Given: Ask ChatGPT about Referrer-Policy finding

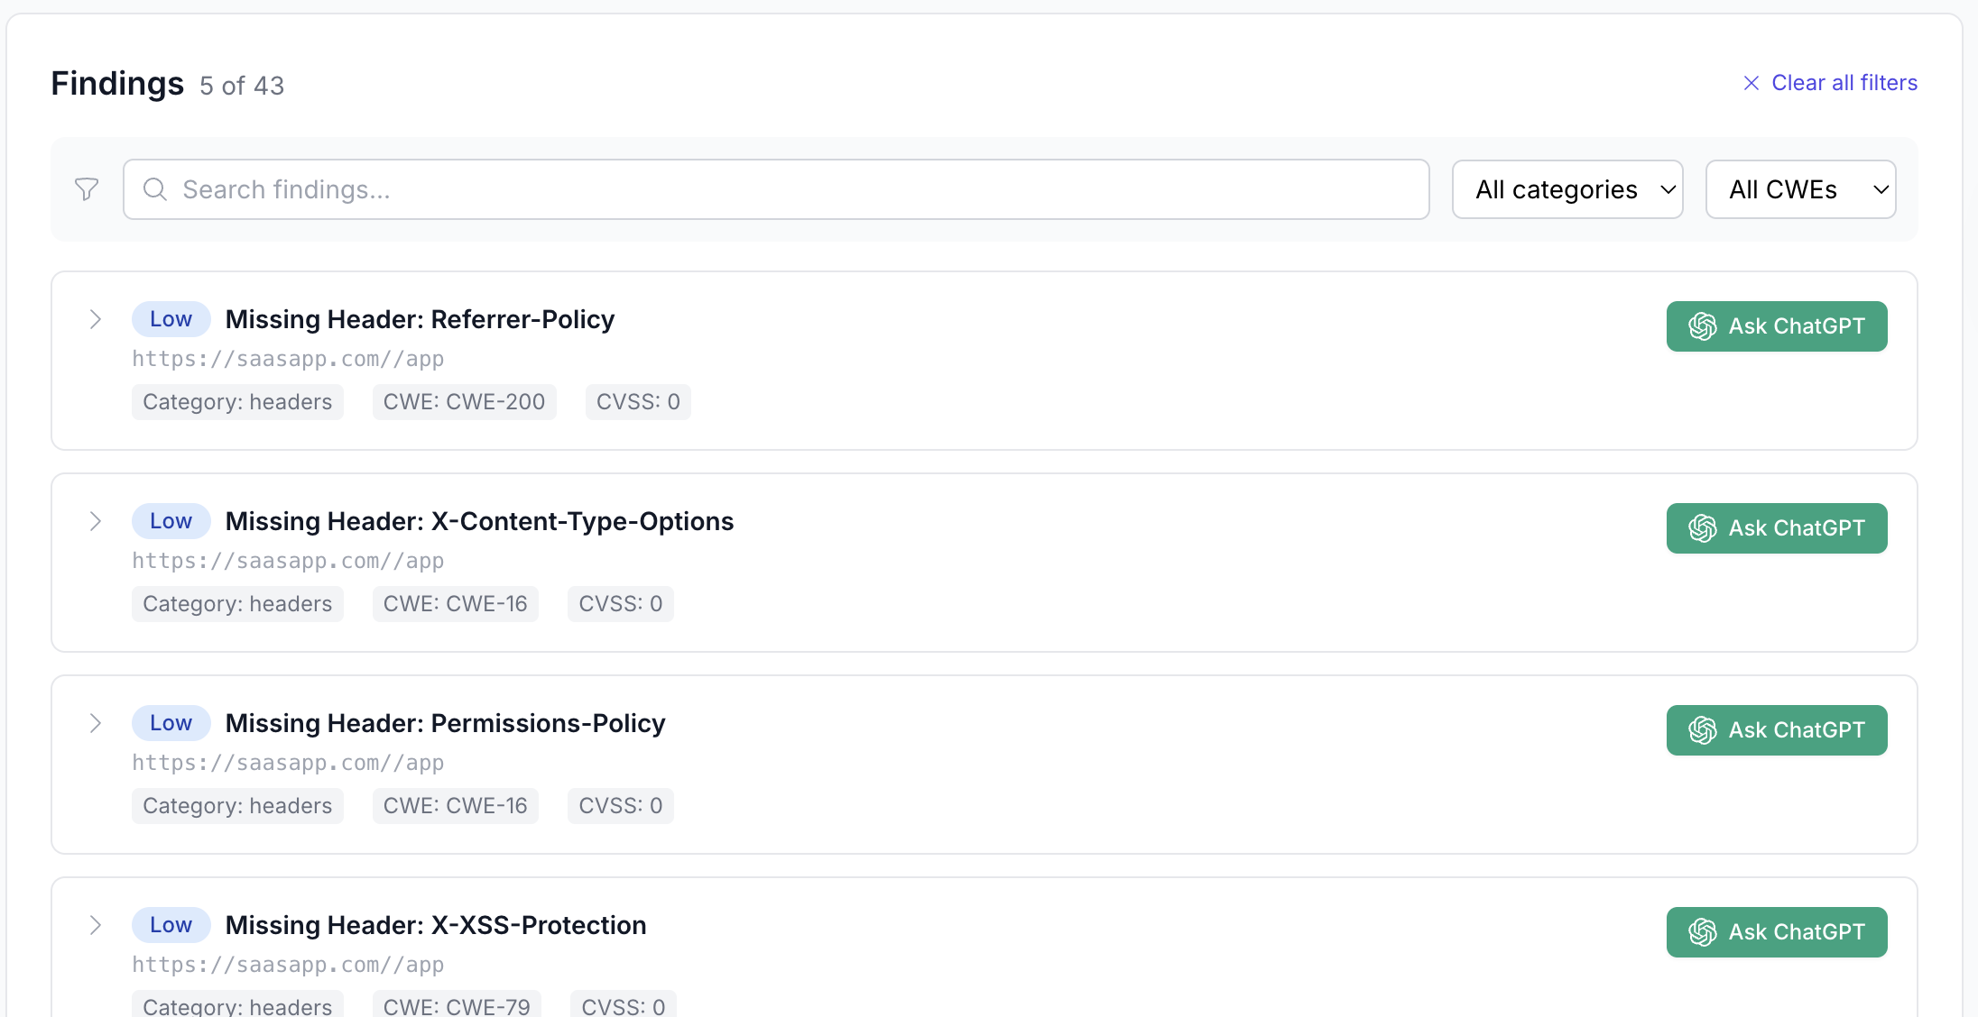Looking at the screenshot, I should [x=1777, y=326].
